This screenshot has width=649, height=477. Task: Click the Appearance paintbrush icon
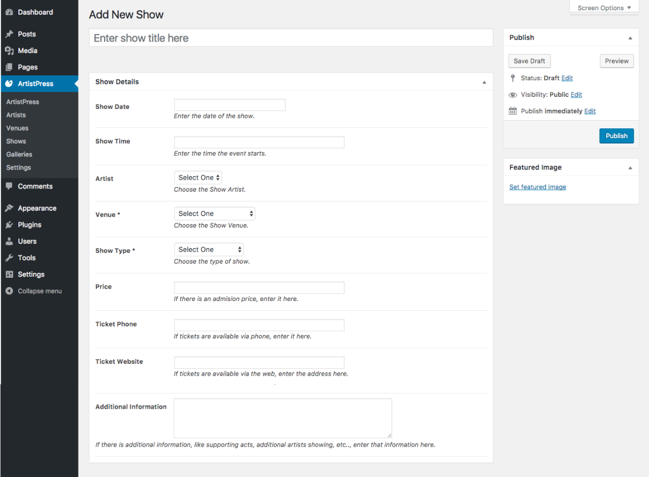[9, 208]
